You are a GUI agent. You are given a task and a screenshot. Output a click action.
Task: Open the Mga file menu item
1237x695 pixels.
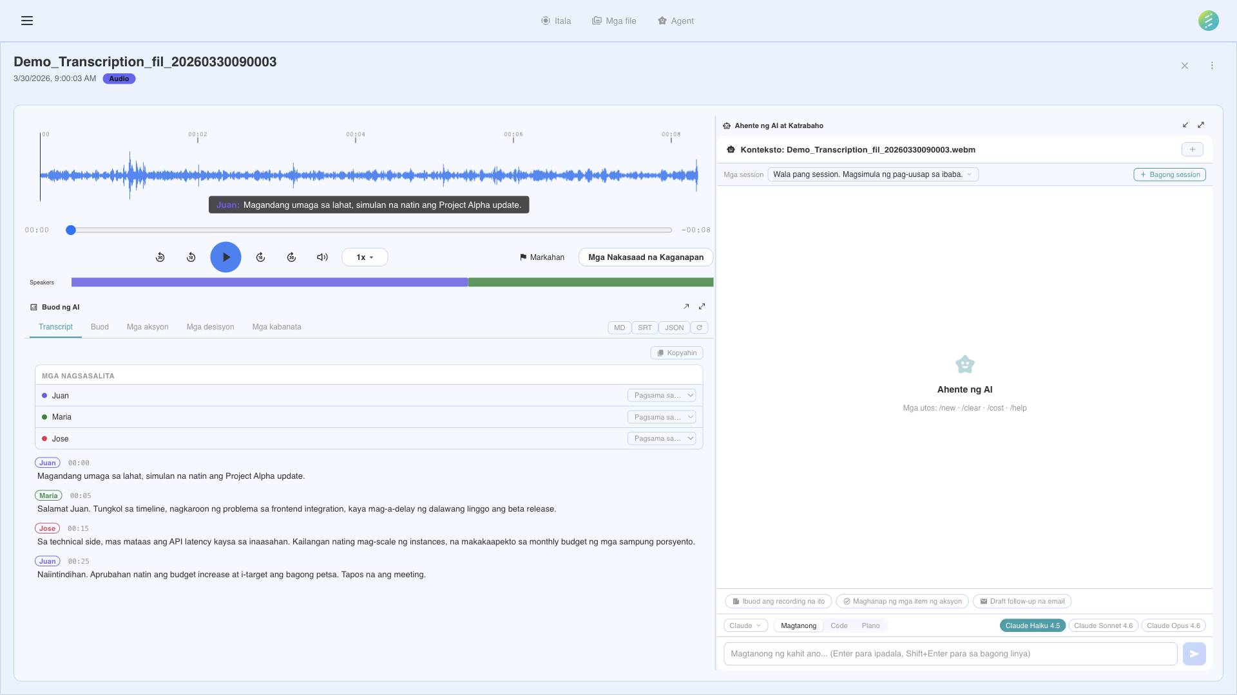(614, 21)
